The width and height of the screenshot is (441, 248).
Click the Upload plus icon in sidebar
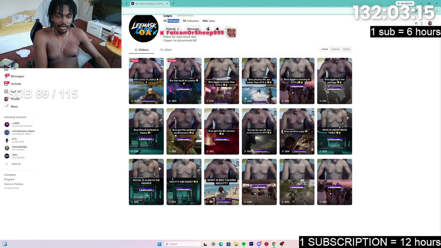tap(6, 91)
